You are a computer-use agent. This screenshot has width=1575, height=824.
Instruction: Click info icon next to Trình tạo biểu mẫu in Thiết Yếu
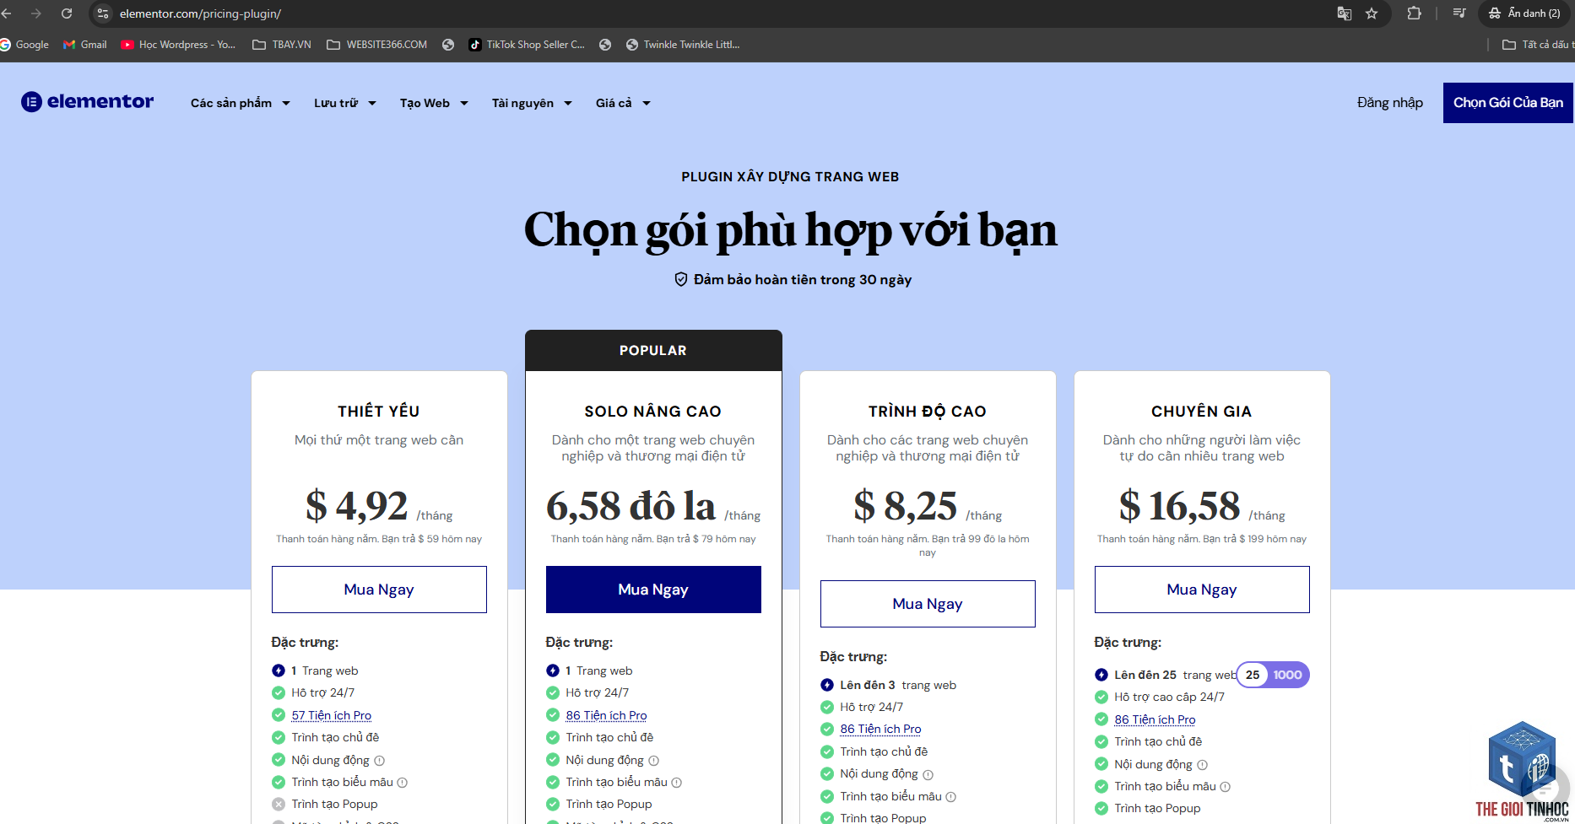click(x=403, y=783)
